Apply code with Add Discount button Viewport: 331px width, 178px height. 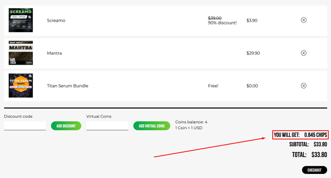(66, 126)
